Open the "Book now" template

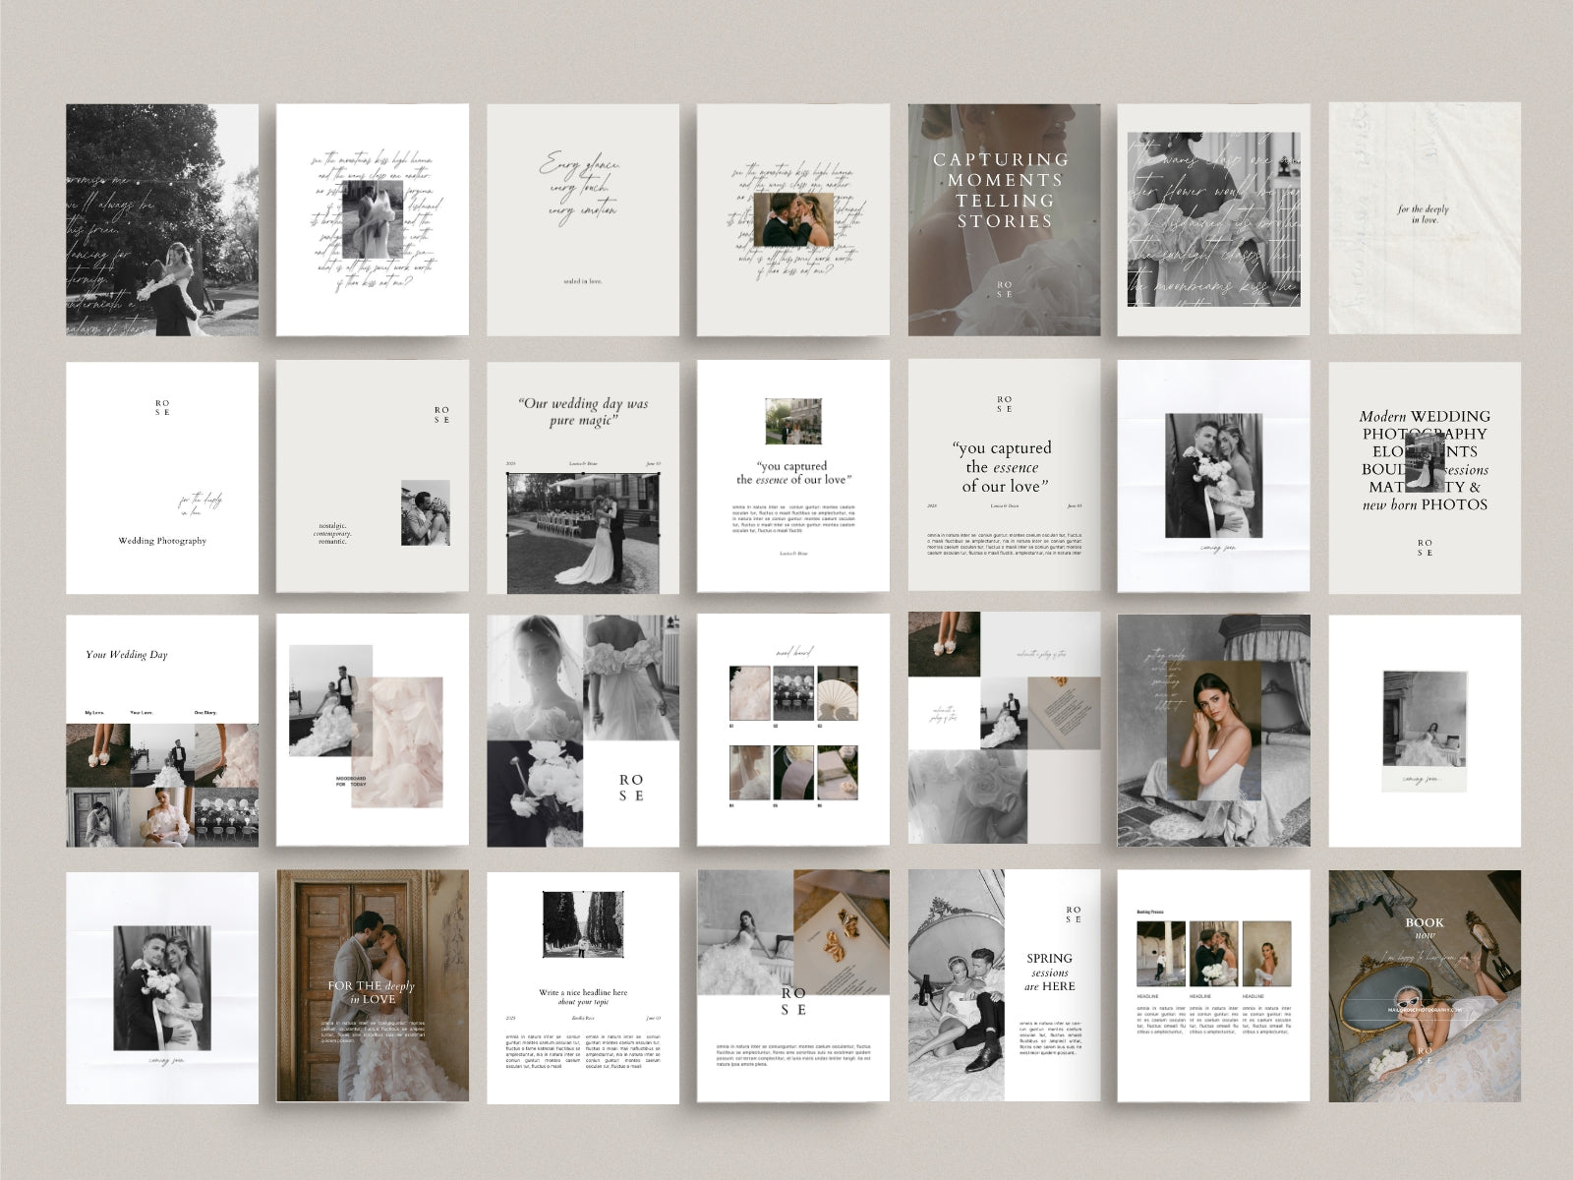(1425, 986)
